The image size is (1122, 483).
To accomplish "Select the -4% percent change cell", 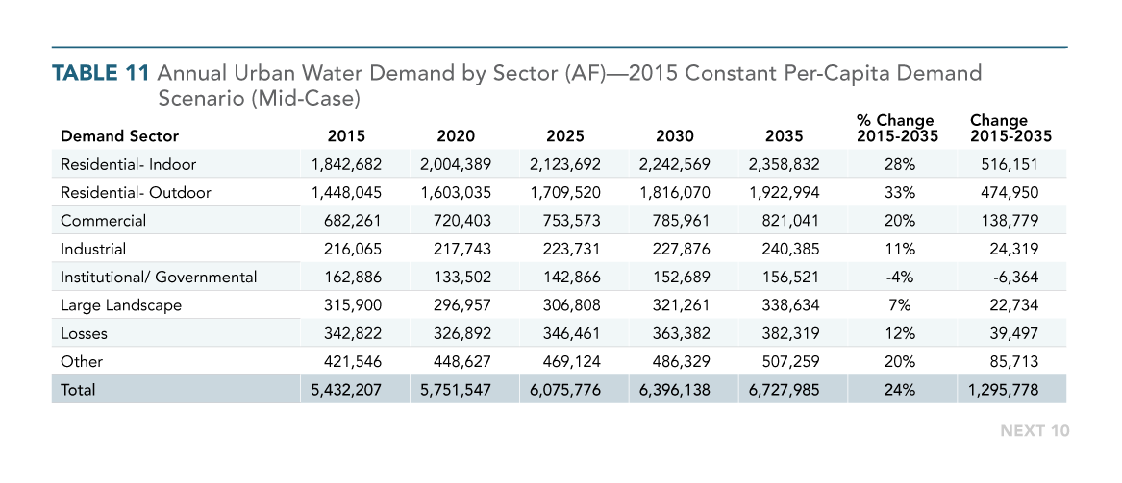I will point(895,278).
